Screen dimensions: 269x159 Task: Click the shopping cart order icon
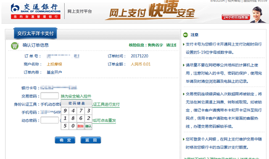pyautogui.click(x=15, y=46)
